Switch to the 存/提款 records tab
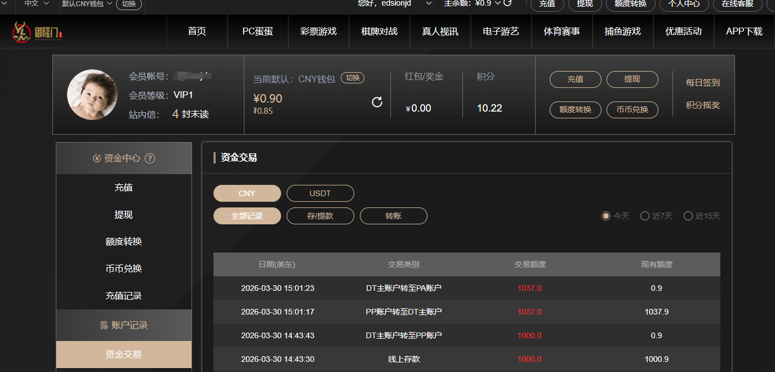The width and height of the screenshot is (775, 372). (x=320, y=216)
